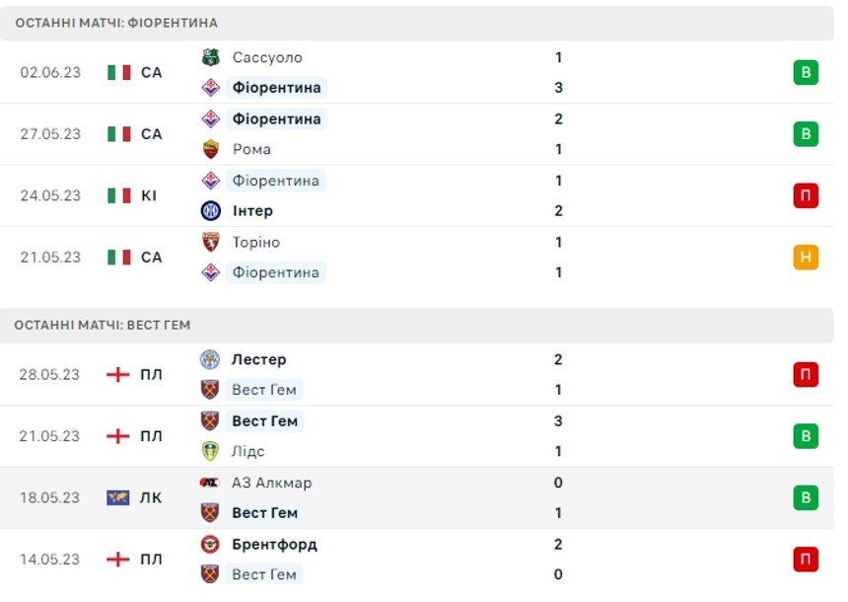848x602 pixels.
Task: Select the highlighted Фіорентина name in Roma match
Action: (x=276, y=119)
